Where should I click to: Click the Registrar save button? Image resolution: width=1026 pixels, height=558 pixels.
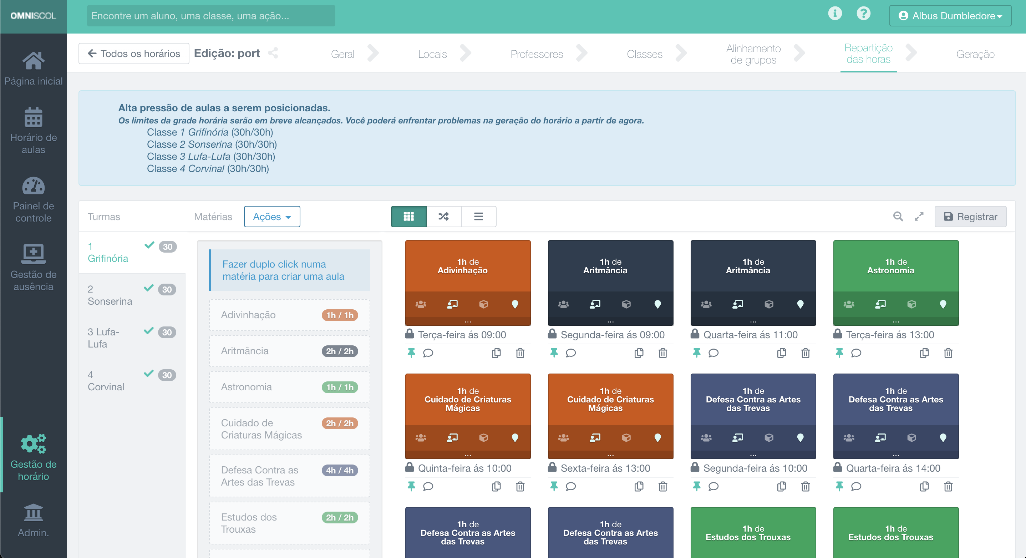[x=970, y=216]
